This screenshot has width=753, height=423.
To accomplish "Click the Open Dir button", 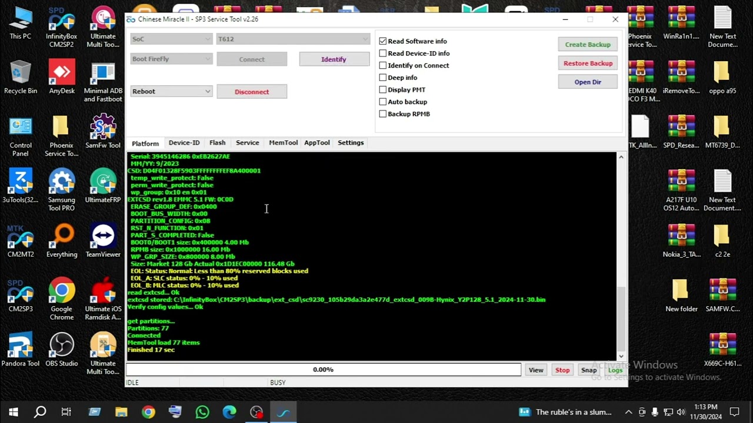I will tap(588, 82).
